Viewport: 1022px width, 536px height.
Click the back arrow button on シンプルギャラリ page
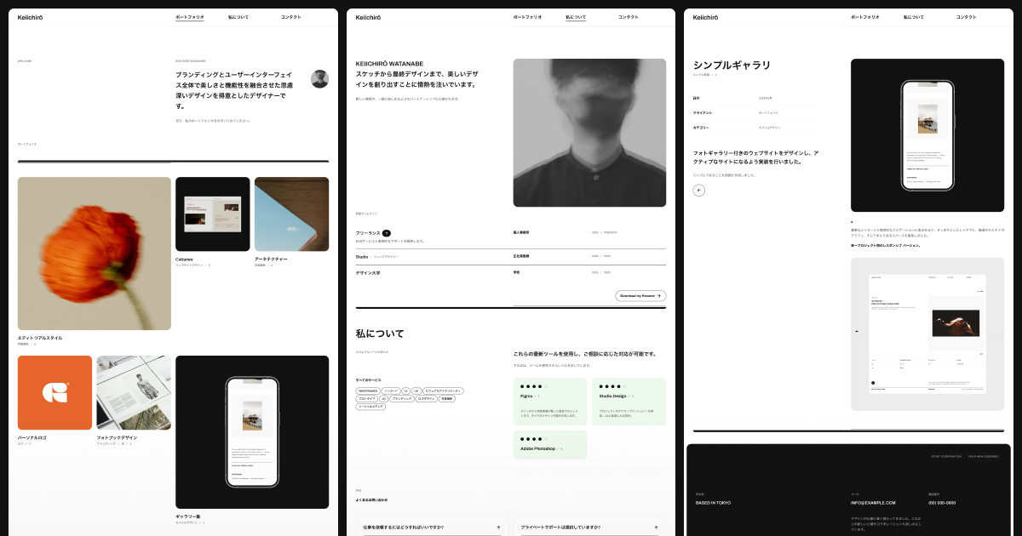(x=698, y=191)
